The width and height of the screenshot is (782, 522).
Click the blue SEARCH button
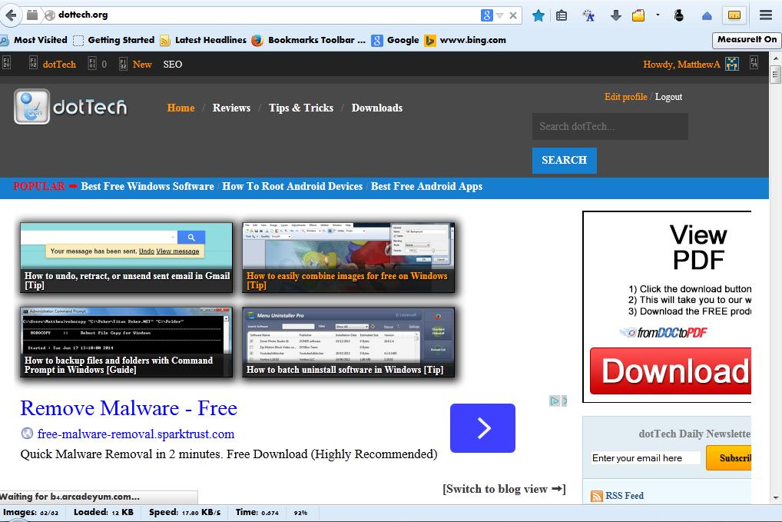pyautogui.click(x=564, y=160)
